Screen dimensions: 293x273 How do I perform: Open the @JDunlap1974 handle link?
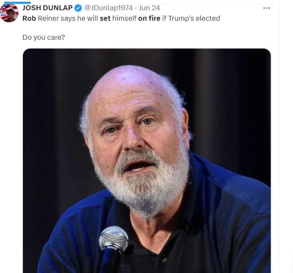108,8
